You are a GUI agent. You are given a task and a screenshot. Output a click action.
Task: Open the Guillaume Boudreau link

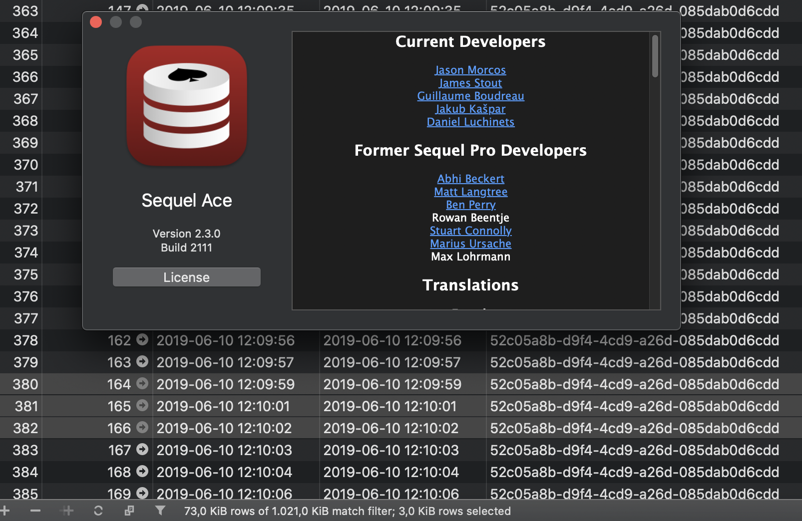[470, 96]
